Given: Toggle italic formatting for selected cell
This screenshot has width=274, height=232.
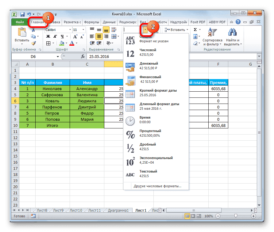Looking at the screenshot, I should point(55,36).
